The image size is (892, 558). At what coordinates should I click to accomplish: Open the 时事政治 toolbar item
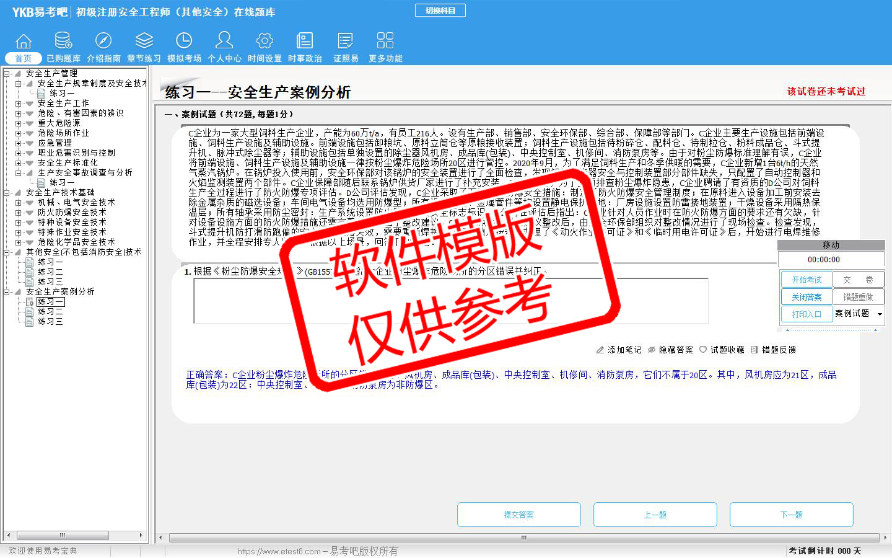(305, 46)
